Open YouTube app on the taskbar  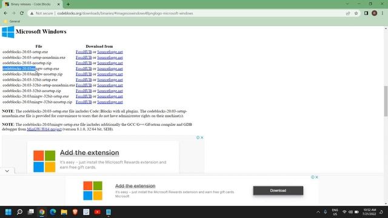pyautogui.click(x=97, y=212)
